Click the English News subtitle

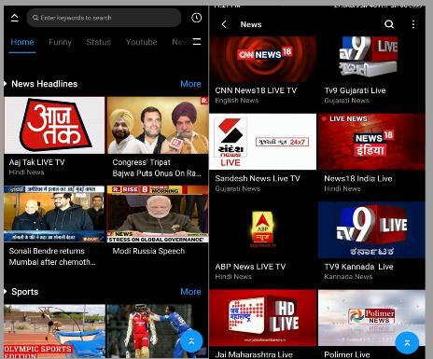[237, 101]
